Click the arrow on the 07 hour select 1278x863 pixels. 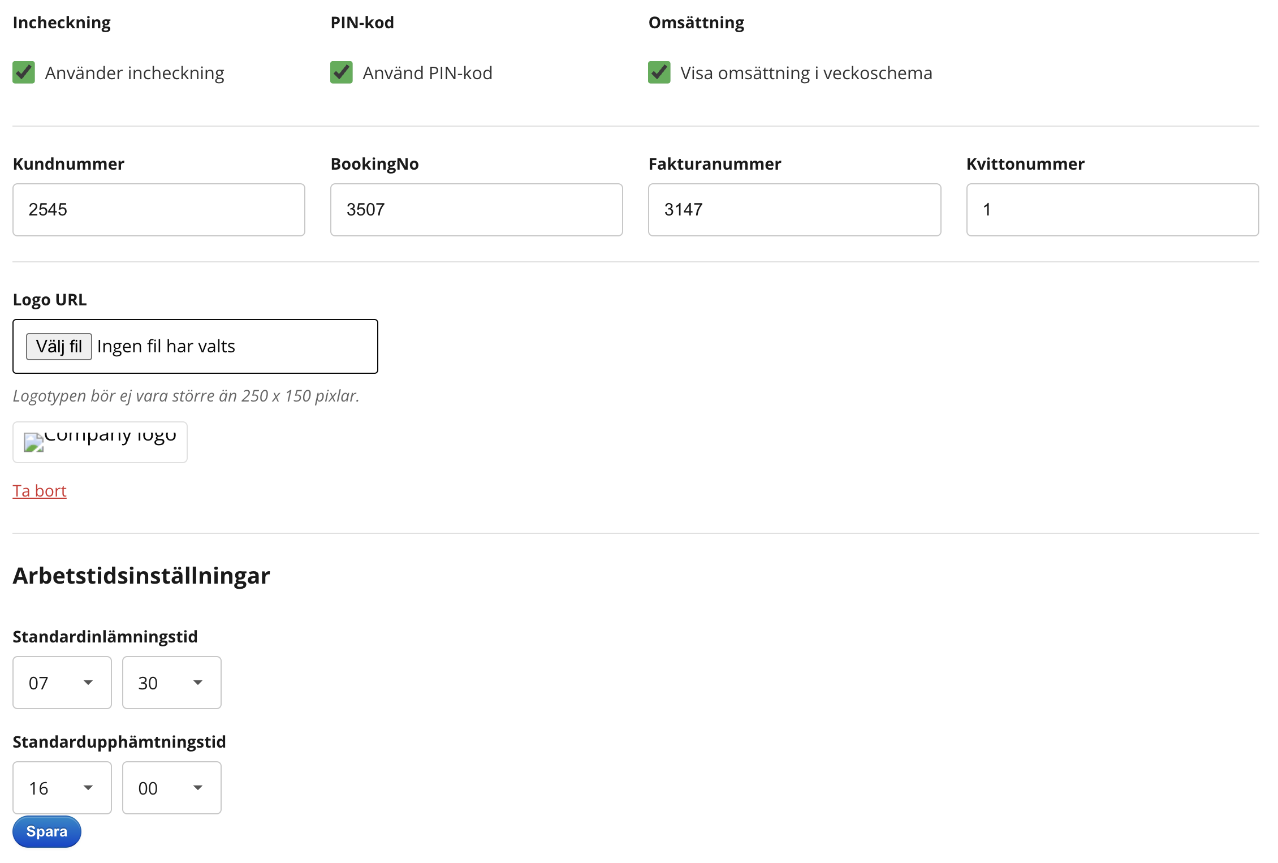(x=88, y=683)
